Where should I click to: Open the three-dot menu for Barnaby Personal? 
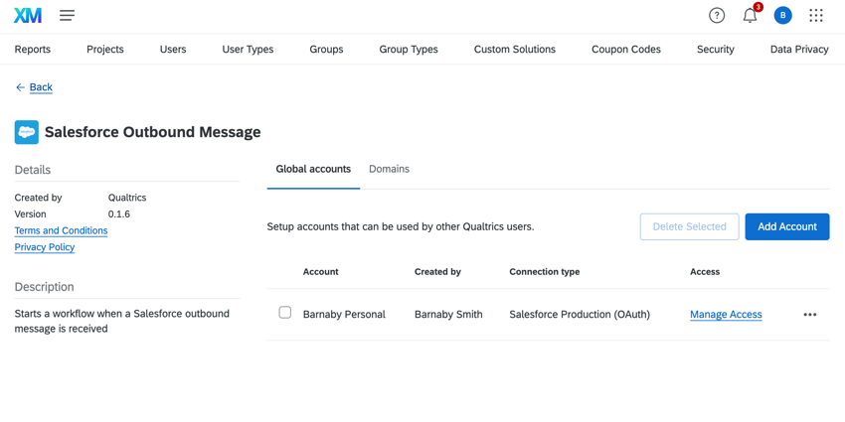coord(810,315)
